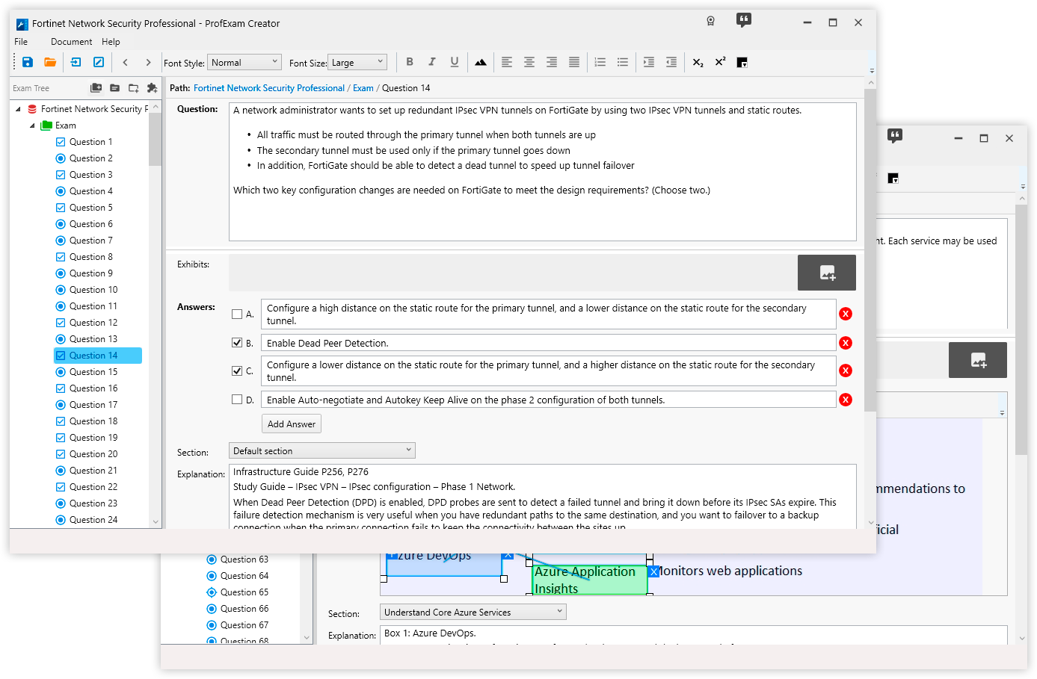This screenshot has width=1037, height=679.
Task: Go to the previous question with the back arrow
Action: coord(126,62)
